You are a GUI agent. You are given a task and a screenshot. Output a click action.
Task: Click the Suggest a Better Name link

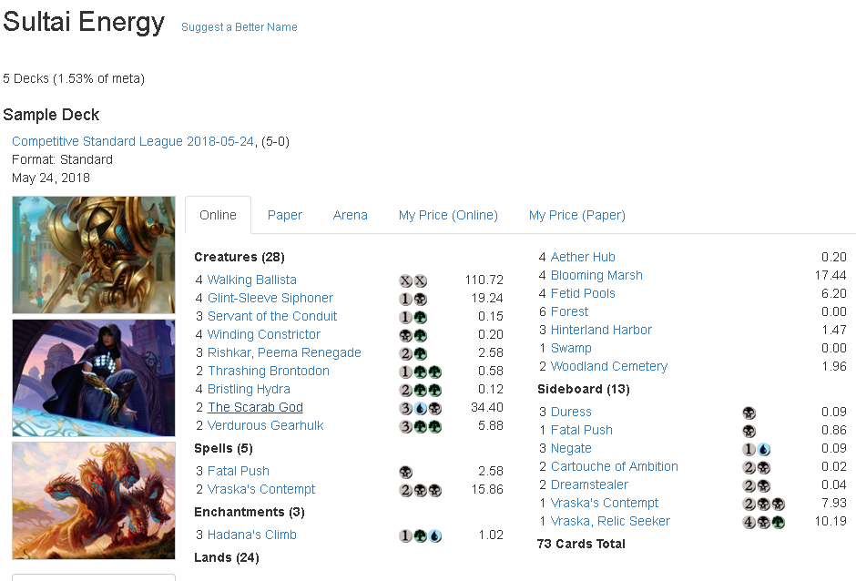(239, 26)
